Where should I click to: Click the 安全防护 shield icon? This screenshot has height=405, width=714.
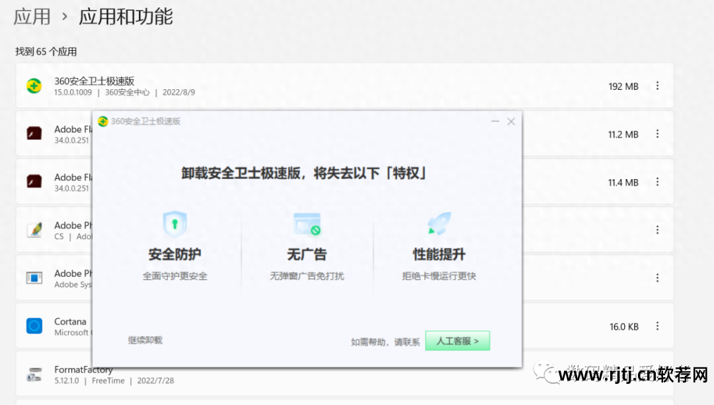[x=175, y=224]
